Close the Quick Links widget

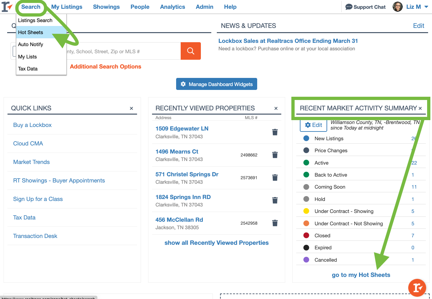pyautogui.click(x=132, y=108)
